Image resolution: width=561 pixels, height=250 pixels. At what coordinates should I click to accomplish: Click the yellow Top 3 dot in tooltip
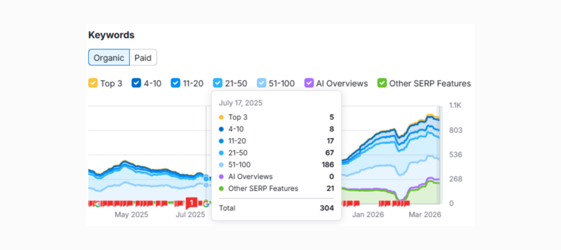(221, 117)
